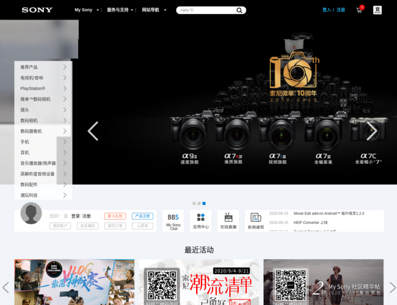Image resolution: width=397 pixels, height=305 pixels.
Task: Click 会员福利 button
Action: [x=87, y=226]
